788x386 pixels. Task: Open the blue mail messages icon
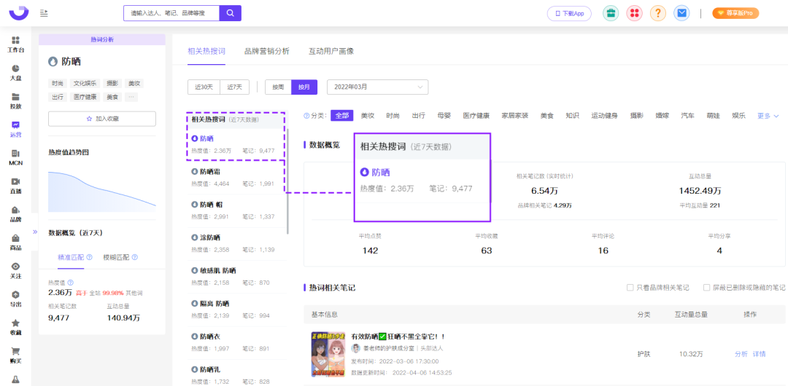click(681, 13)
